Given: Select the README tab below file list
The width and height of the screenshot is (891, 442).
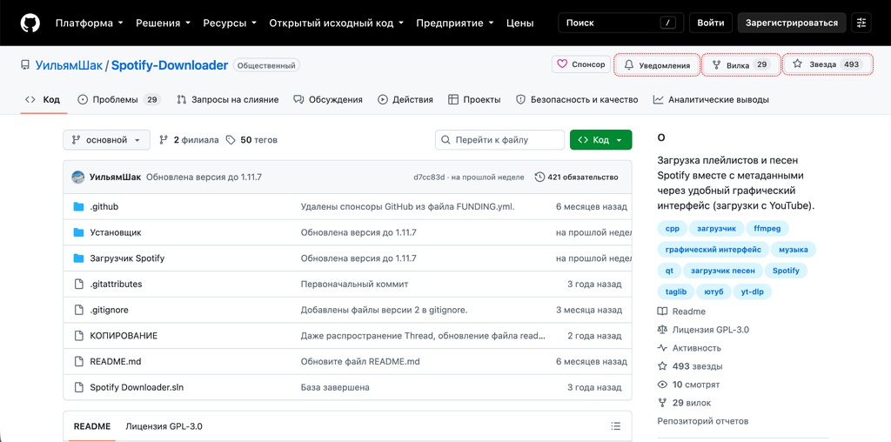Looking at the screenshot, I should tap(92, 426).
